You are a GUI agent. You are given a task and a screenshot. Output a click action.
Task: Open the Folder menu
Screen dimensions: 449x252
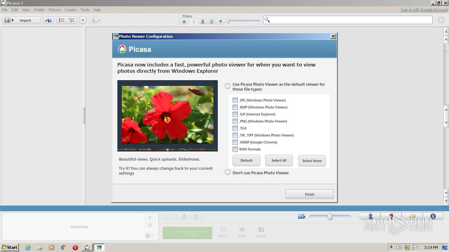point(39,10)
